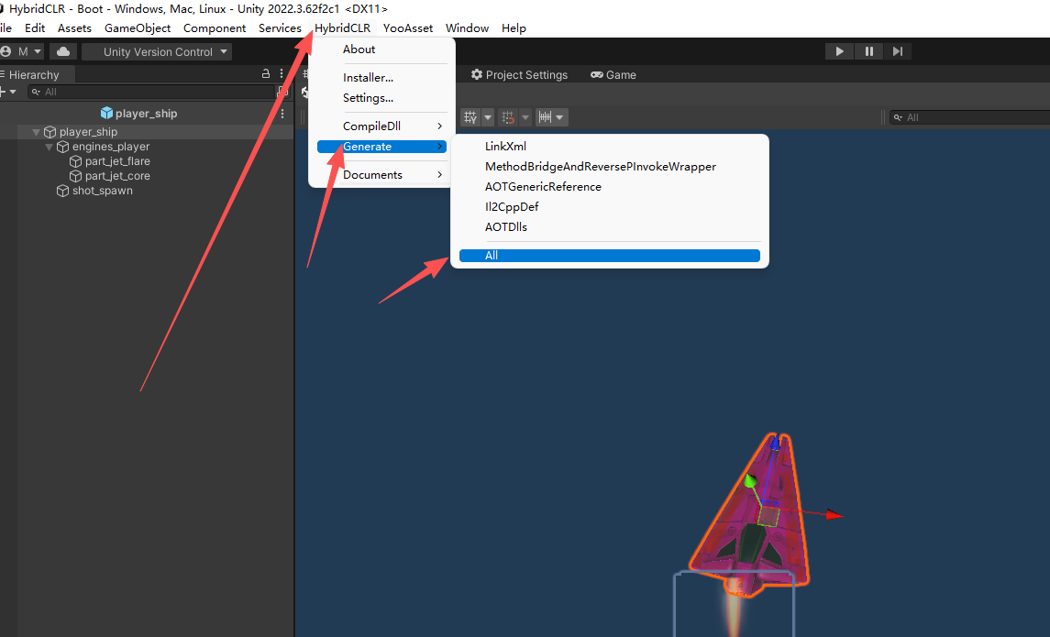Viewport: 1050px width, 637px height.
Task: Open the Help menu
Action: click(514, 28)
